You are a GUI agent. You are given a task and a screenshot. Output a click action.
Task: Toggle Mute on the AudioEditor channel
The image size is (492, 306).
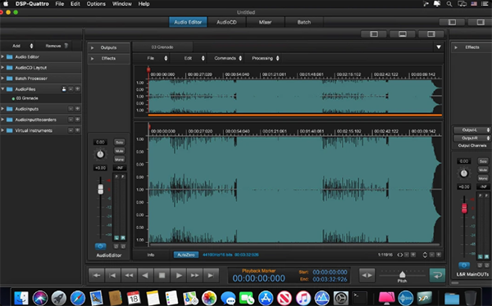[x=119, y=151]
